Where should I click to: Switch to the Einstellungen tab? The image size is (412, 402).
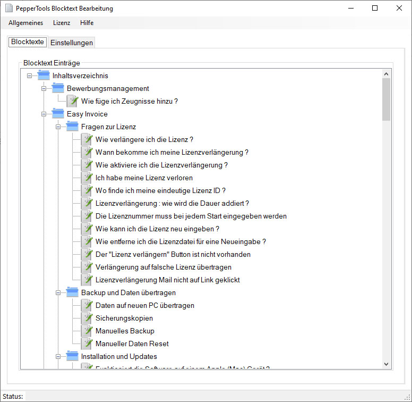click(x=72, y=43)
